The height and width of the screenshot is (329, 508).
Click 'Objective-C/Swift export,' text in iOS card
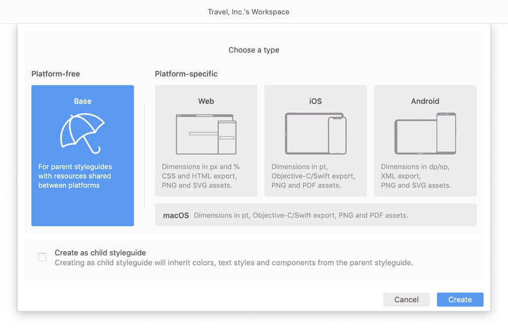pyautogui.click(x=313, y=176)
